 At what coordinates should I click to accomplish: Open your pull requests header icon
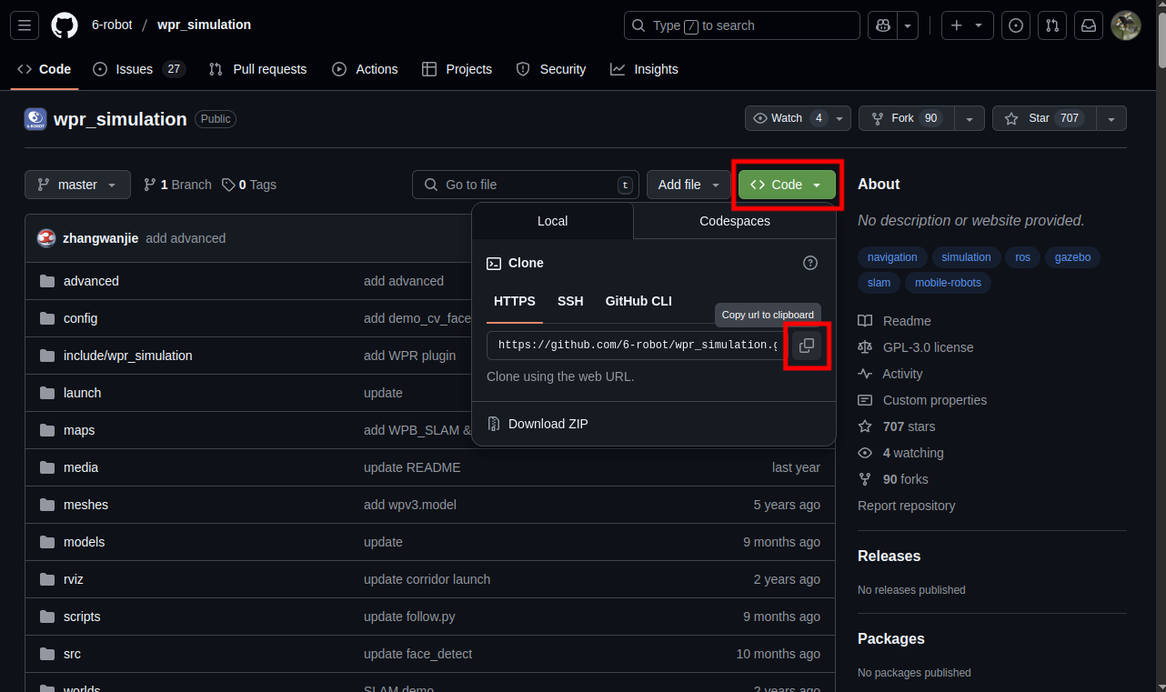[1052, 25]
